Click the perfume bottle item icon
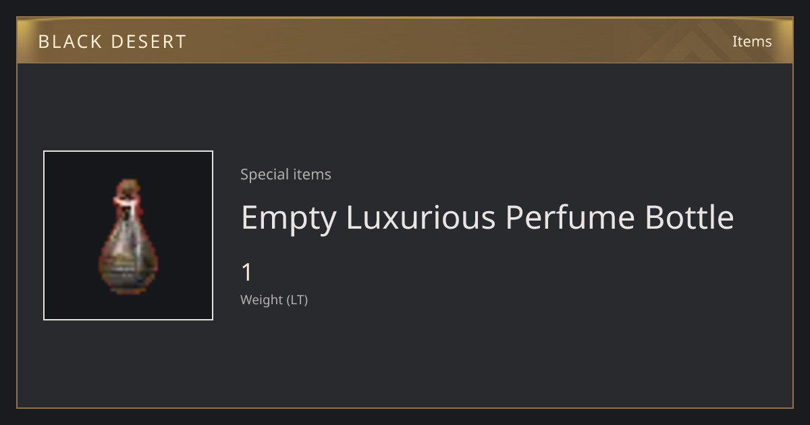The width and height of the screenshot is (810, 425). pyautogui.click(x=128, y=237)
